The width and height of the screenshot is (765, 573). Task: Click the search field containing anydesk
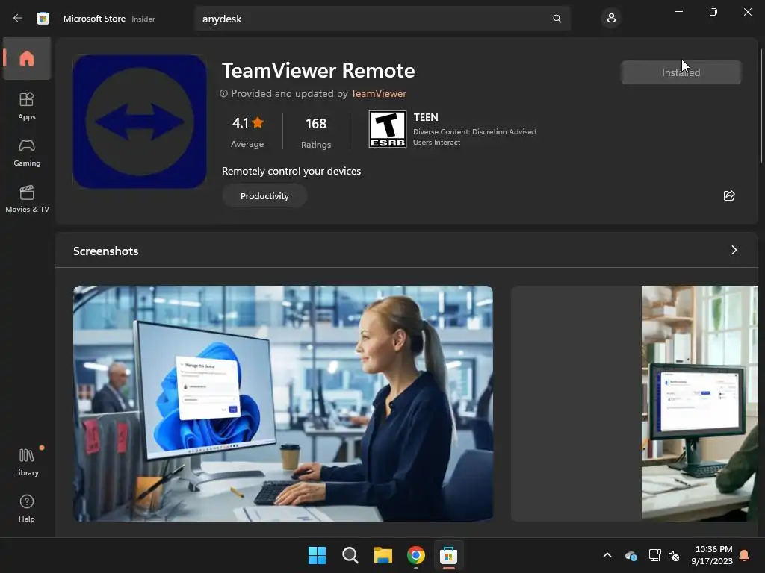coord(382,19)
